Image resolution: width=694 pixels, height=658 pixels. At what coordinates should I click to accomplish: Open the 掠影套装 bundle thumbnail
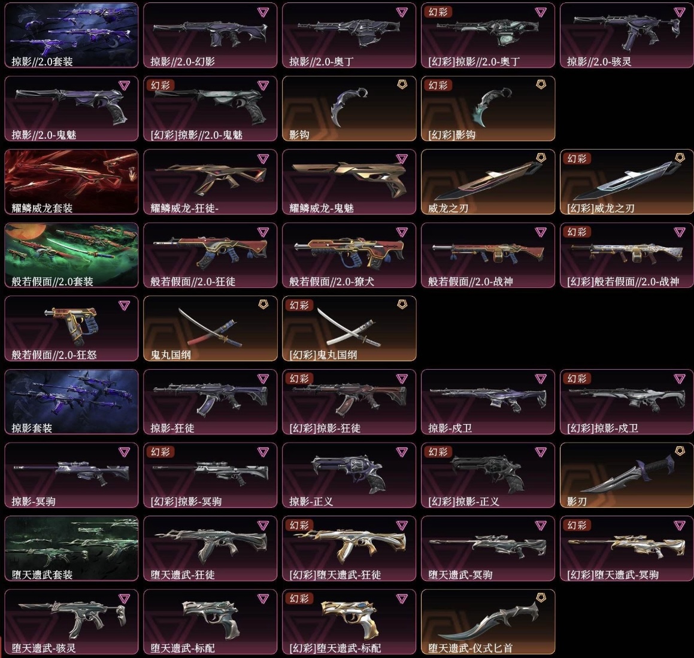(x=71, y=402)
